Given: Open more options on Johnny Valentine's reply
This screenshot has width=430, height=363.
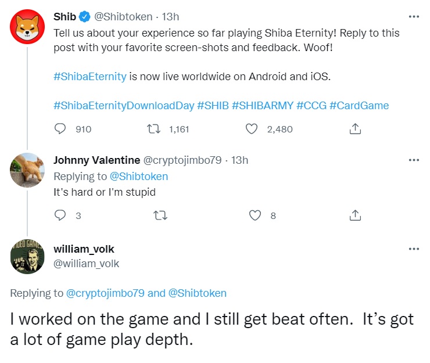Looking at the screenshot, I should [x=413, y=160].
